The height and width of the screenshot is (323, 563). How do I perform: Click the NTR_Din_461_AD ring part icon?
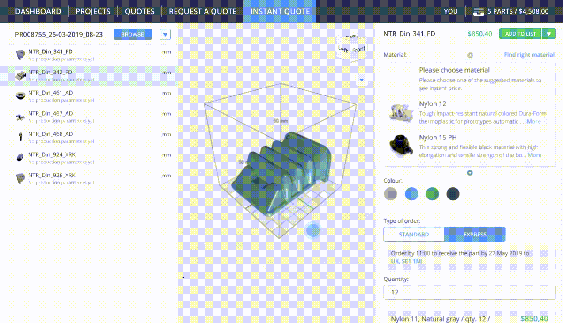pos(21,96)
